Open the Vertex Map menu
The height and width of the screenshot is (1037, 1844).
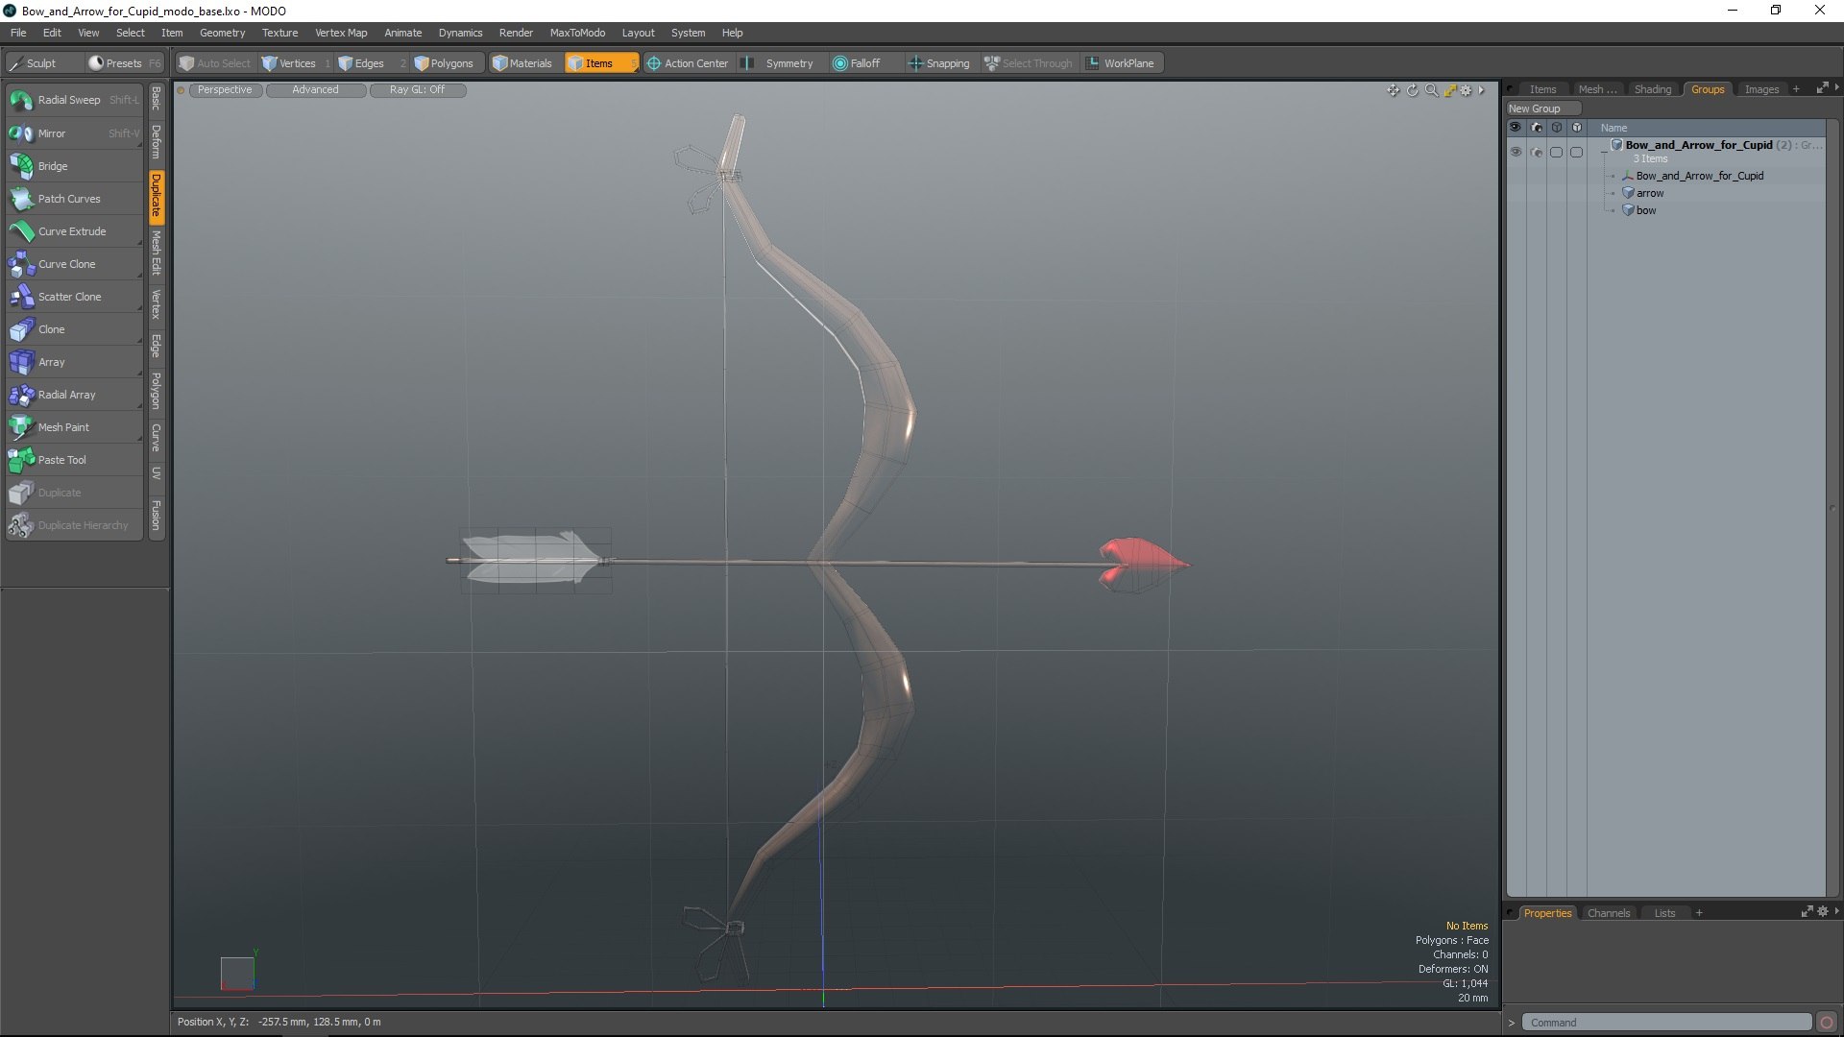tap(341, 33)
